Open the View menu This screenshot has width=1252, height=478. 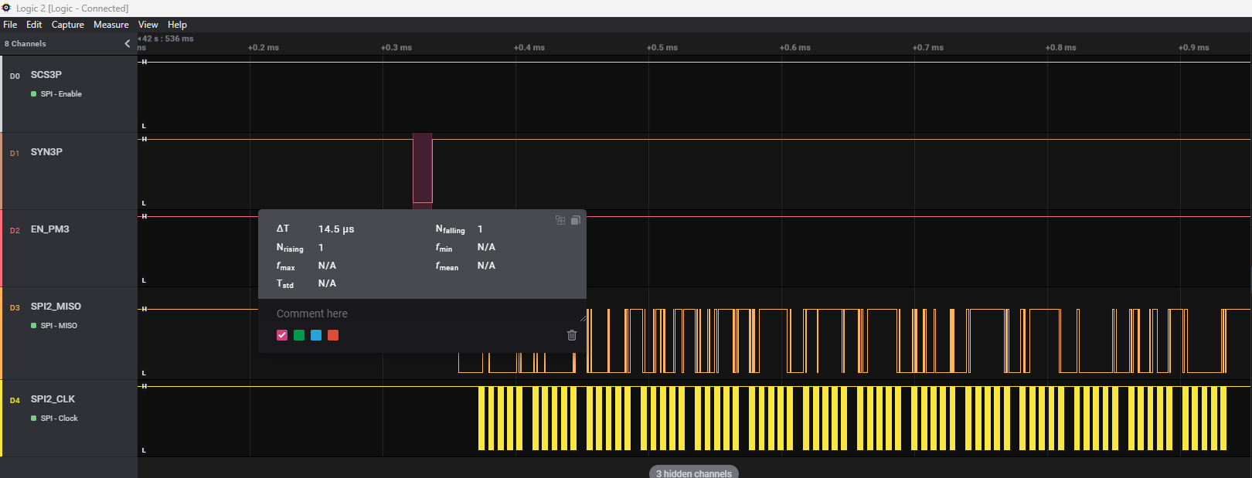point(148,25)
